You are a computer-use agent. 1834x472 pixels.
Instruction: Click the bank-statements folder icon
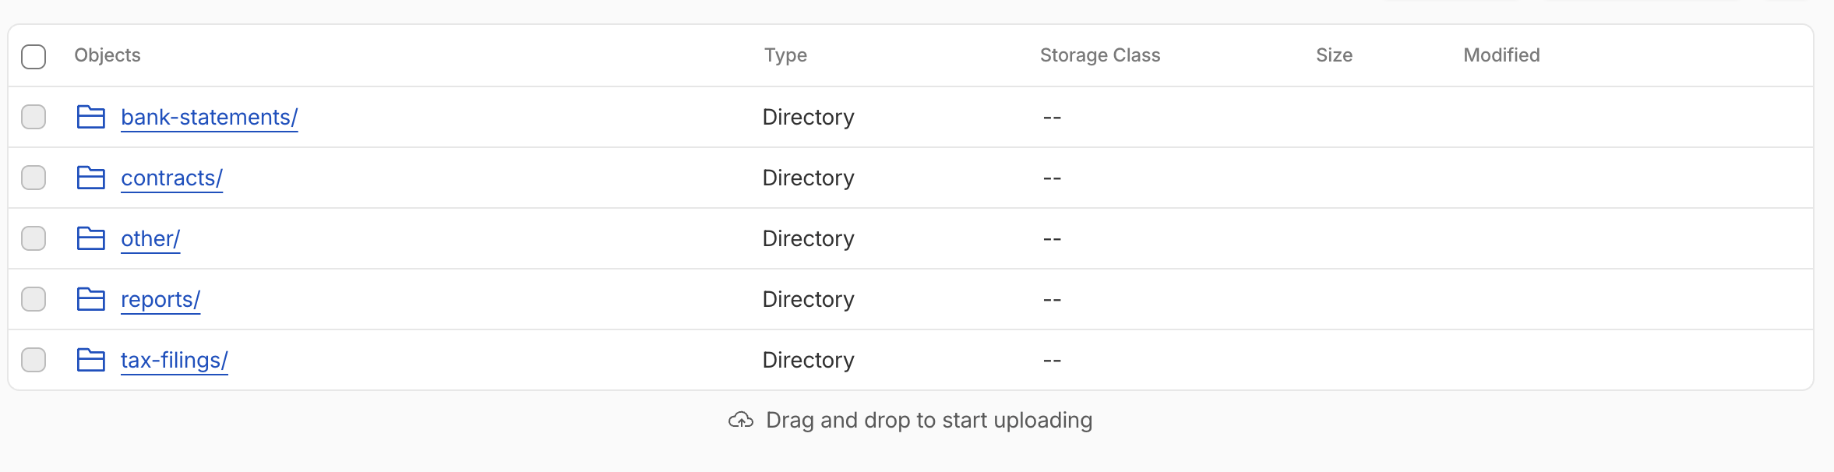(x=91, y=117)
